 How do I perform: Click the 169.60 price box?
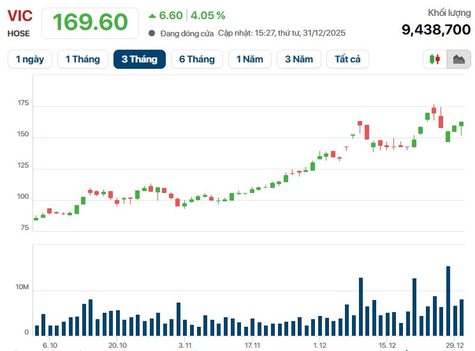pyautogui.click(x=90, y=22)
